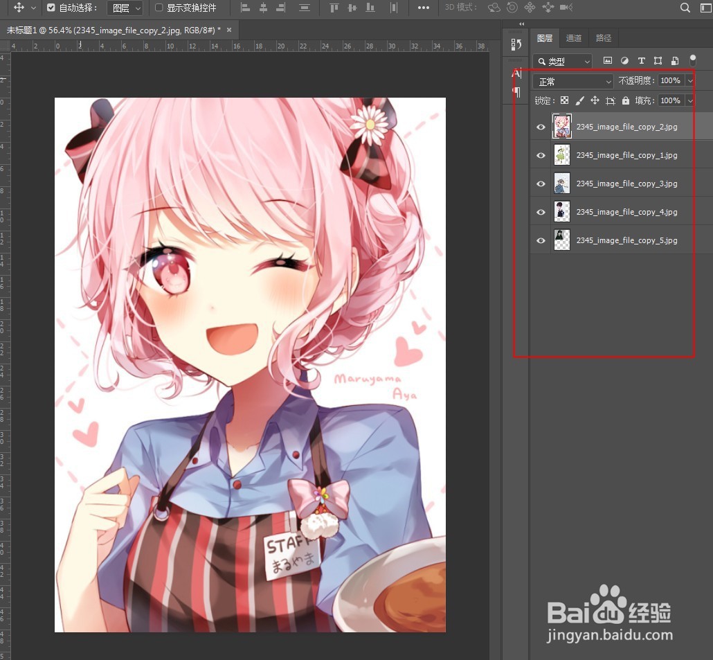Switch to the 通道 tab
Viewport: 713px width, 660px height.
[x=573, y=38]
